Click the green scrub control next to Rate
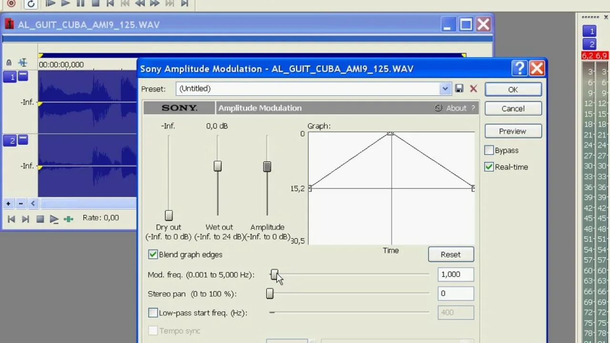This screenshot has width=610, height=343. coord(69,219)
